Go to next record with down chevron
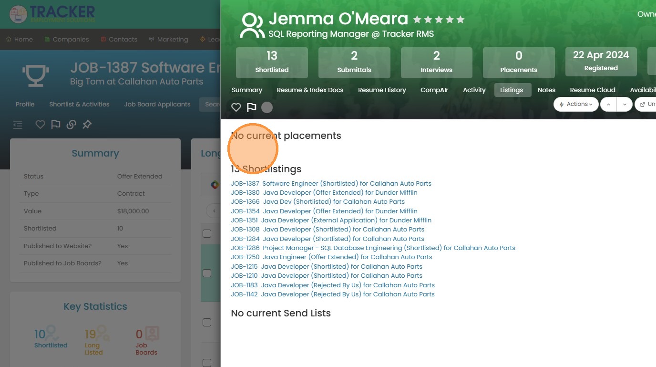This screenshot has width=656, height=367. [625, 104]
